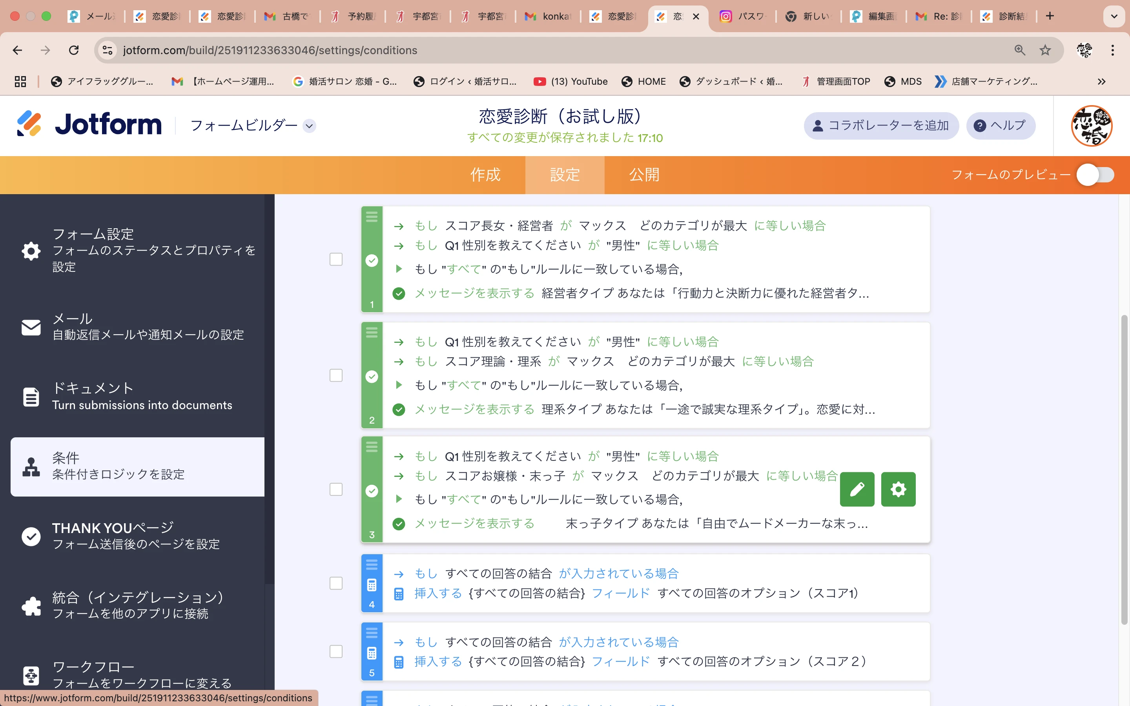Switch to the 公開 tab
Screen dimensions: 1130x706
[x=644, y=175]
